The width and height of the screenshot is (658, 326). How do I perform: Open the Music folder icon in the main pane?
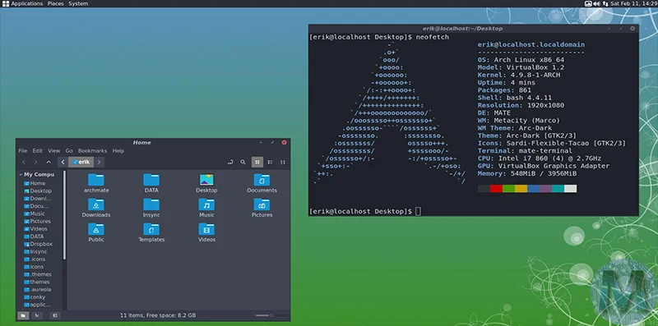tap(206, 204)
